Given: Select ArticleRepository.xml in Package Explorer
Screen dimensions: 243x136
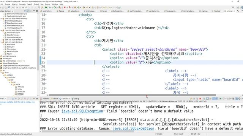Looking at the screenshot, I should (14, 28).
